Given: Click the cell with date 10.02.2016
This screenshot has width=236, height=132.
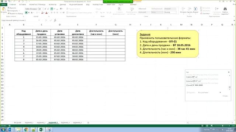Looking at the screenshot, I should coord(78,56).
